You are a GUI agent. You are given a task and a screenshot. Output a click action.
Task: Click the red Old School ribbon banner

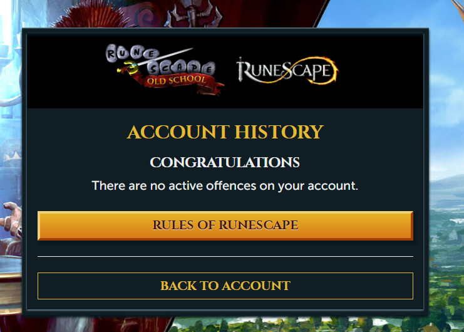coord(178,81)
